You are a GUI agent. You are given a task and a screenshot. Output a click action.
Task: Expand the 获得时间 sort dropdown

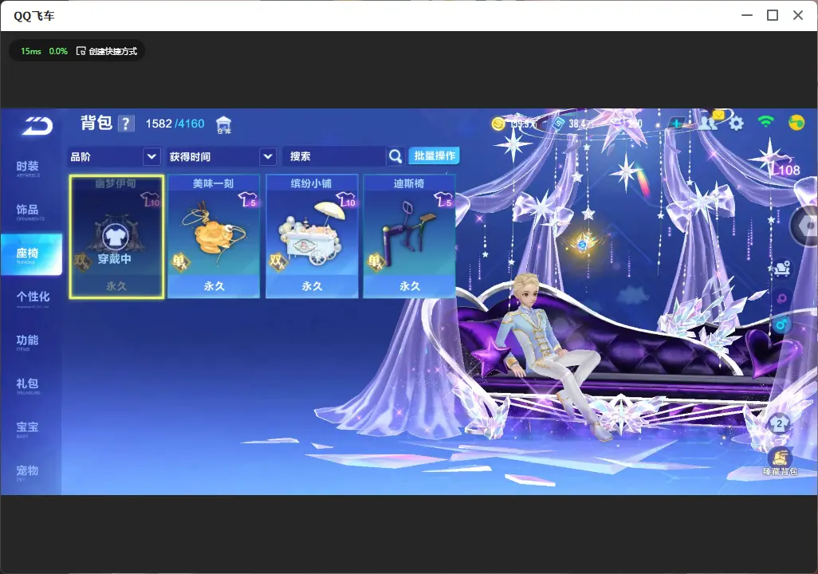tap(221, 156)
